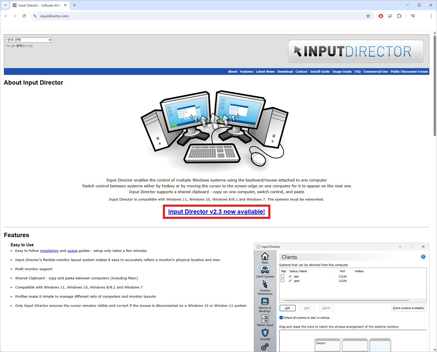Reload the inputdirector.com page
Viewport: 437px width, 352px height.
(24, 16)
